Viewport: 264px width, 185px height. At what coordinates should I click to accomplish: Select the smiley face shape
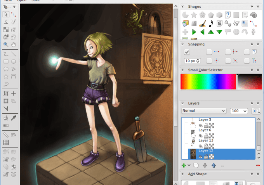coord(236,32)
